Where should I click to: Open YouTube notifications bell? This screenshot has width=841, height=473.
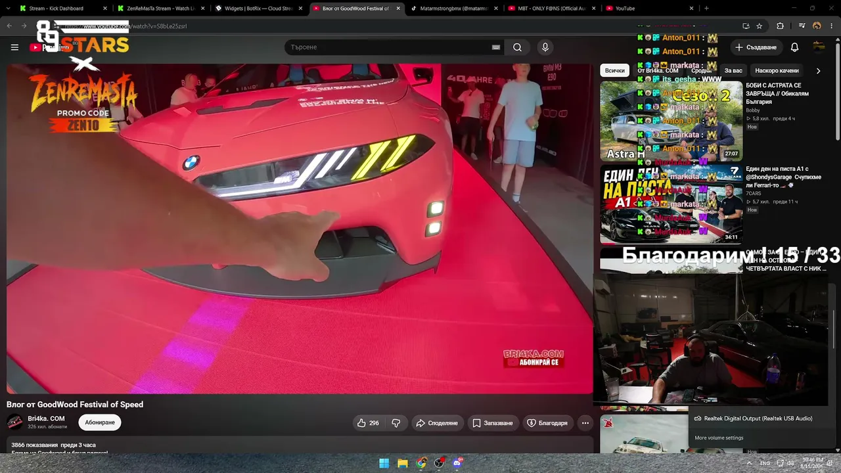(x=794, y=47)
